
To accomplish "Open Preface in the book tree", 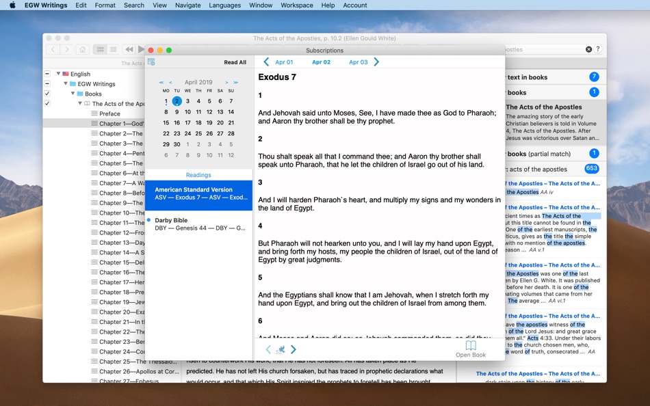I will coord(109,114).
